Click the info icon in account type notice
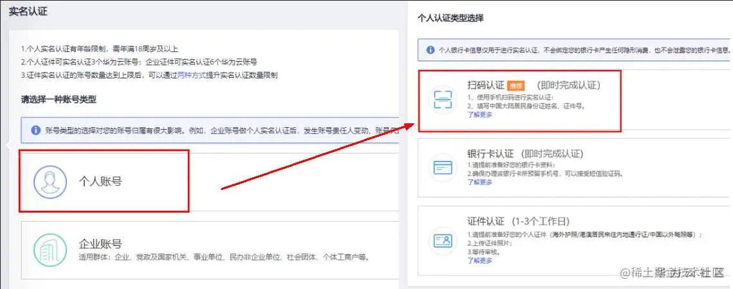The width and height of the screenshot is (733, 289). 35,130
